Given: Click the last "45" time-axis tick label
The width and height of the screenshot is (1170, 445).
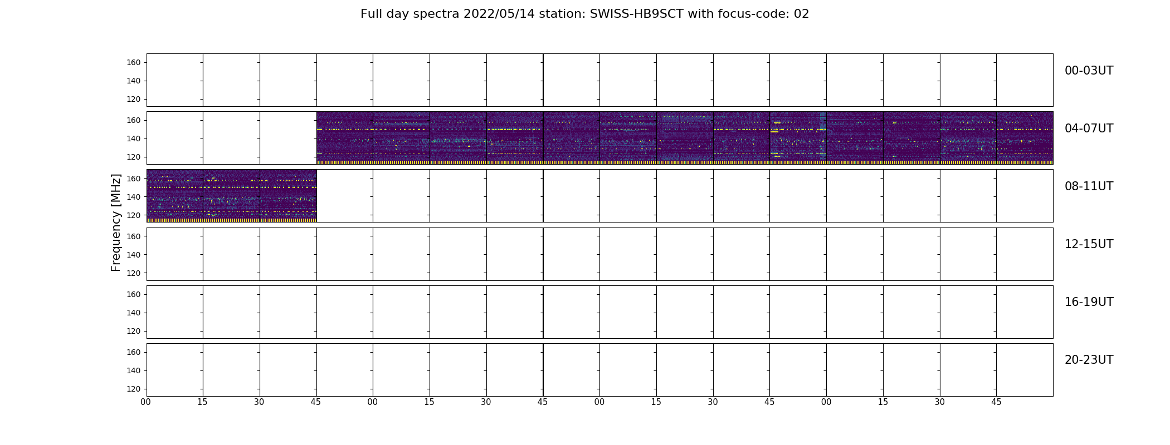Looking at the screenshot, I should point(996,402).
